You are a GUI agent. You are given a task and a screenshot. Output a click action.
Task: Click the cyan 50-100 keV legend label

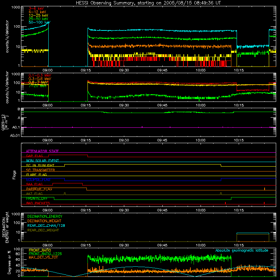click(40, 22)
